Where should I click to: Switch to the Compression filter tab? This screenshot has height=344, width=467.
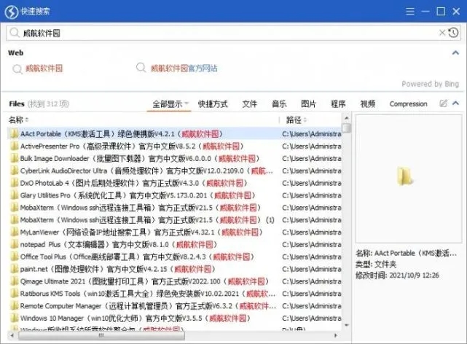(x=408, y=104)
